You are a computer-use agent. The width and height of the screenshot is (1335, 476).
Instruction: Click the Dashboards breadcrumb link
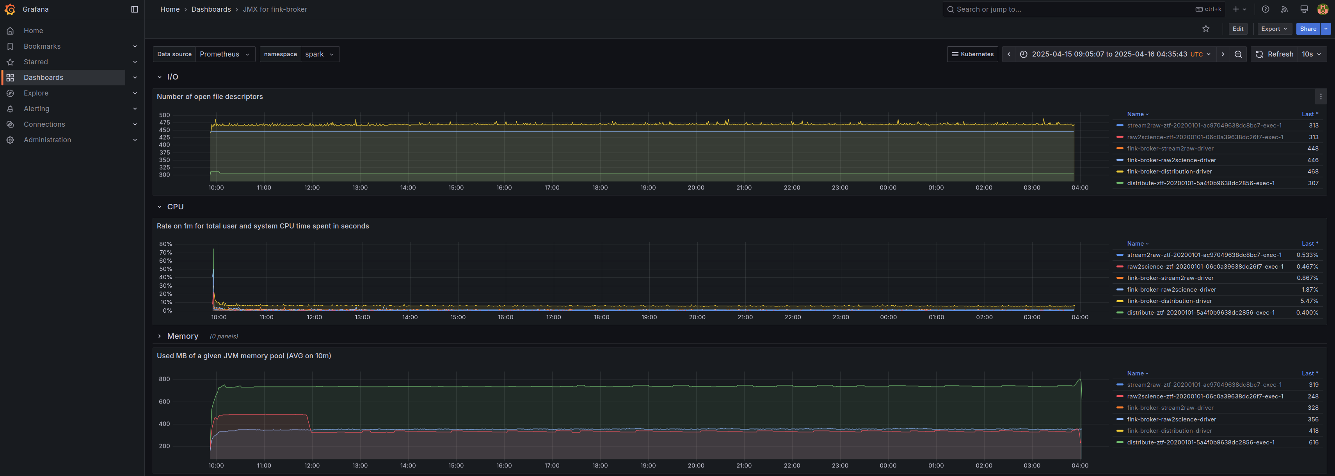pyautogui.click(x=211, y=9)
